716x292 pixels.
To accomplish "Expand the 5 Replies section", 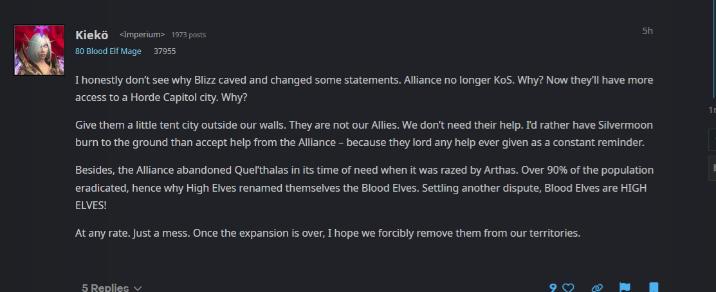I will click(112, 287).
